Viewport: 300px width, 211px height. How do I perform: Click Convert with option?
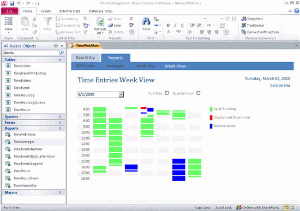[260, 32]
